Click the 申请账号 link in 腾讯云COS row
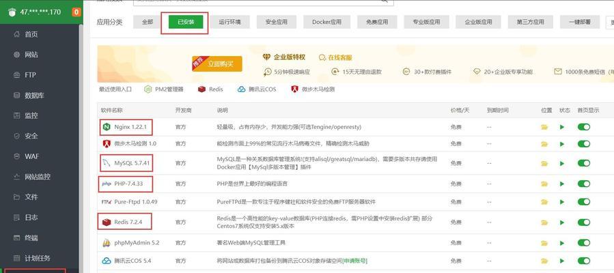 [x=354, y=261]
